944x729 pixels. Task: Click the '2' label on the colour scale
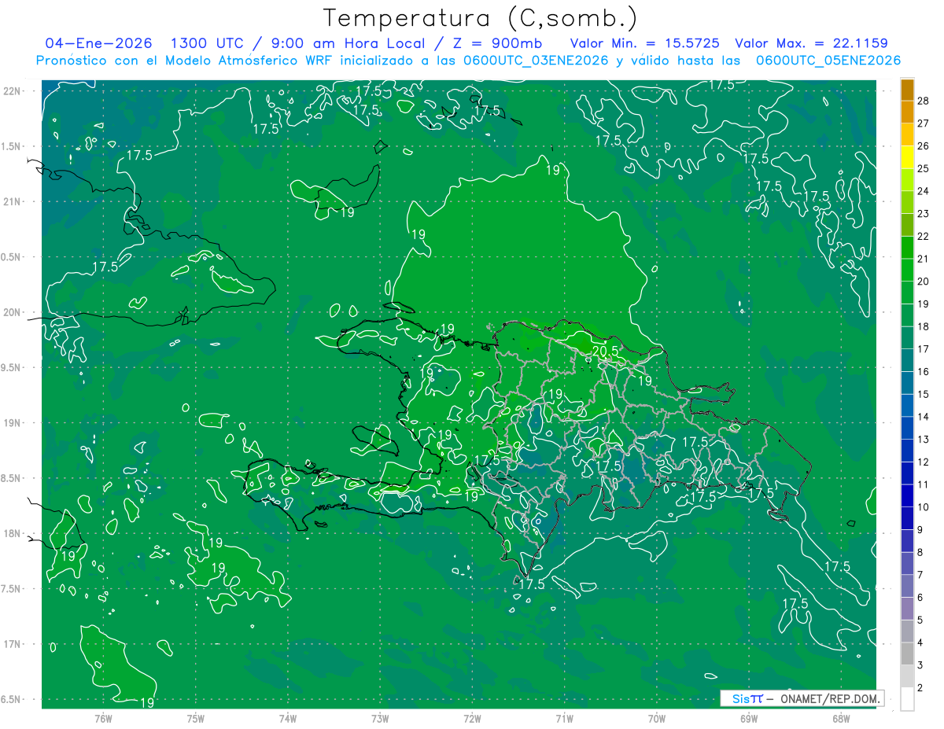click(920, 688)
